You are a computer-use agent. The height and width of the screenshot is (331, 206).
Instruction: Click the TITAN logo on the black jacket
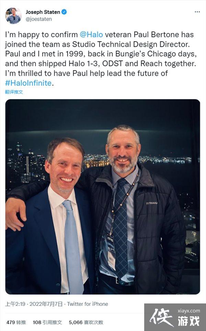point(151,203)
